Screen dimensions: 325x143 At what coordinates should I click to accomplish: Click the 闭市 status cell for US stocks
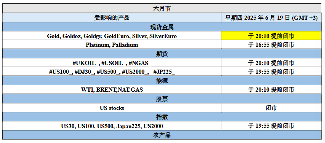tap(271, 108)
